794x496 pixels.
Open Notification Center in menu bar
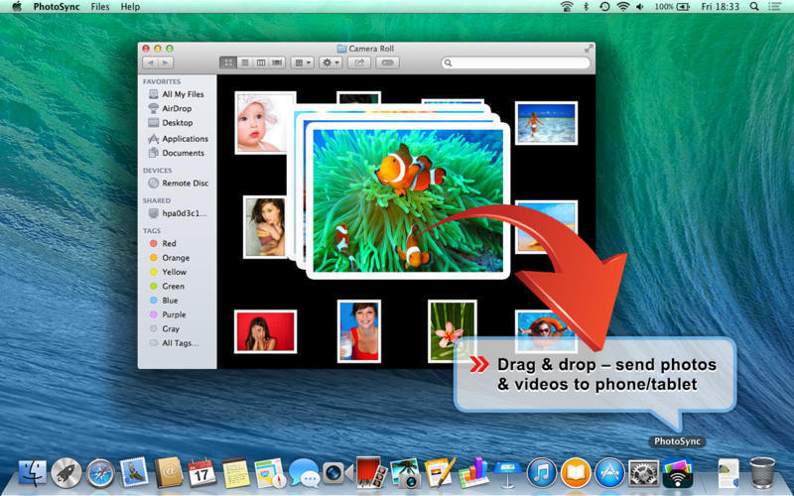click(774, 7)
